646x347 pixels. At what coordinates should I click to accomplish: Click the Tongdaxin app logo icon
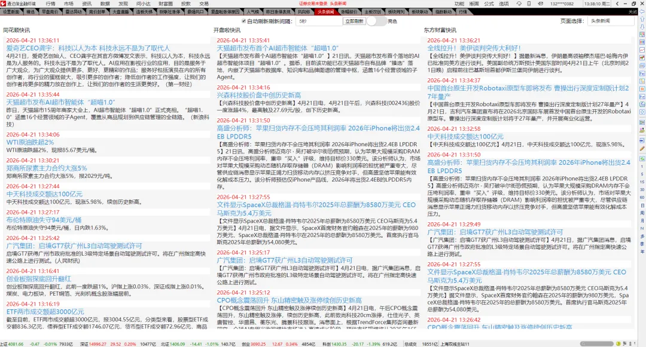pyautogui.click(x=4, y=4)
